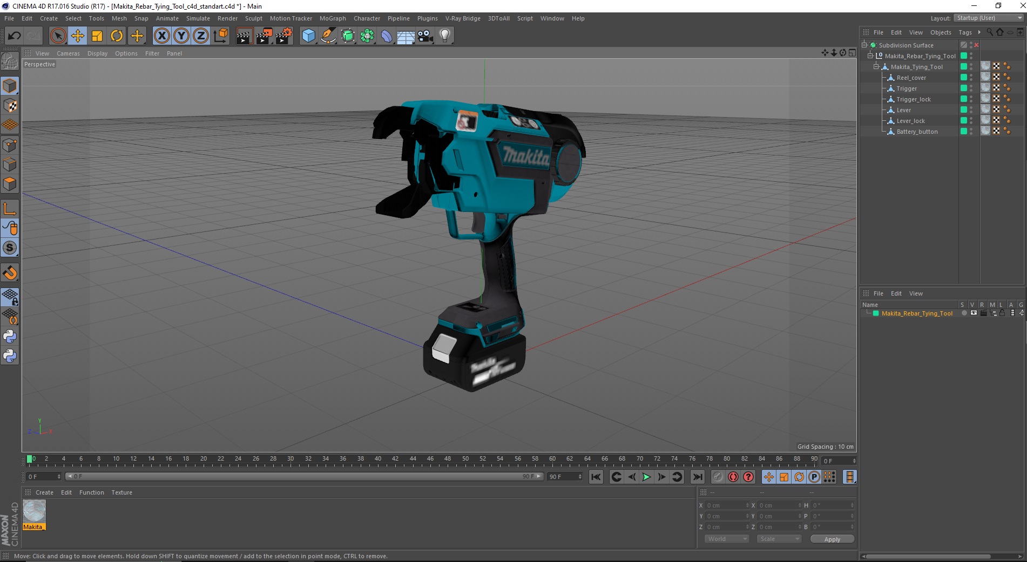Open the Simulate menu

click(x=198, y=18)
